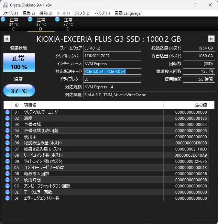218x224 pixels.
Task: Click the drive letter field D:
Action: [112, 79]
